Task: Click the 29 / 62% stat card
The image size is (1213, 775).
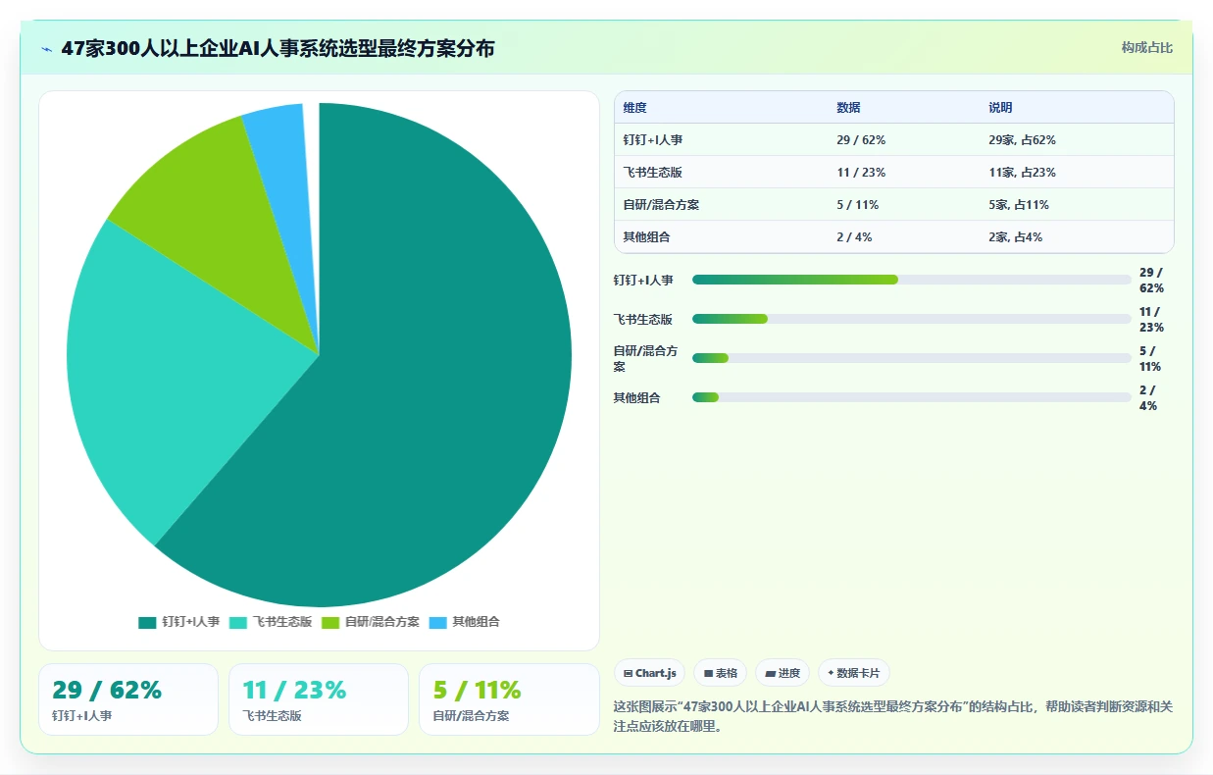Action: (128, 699)
